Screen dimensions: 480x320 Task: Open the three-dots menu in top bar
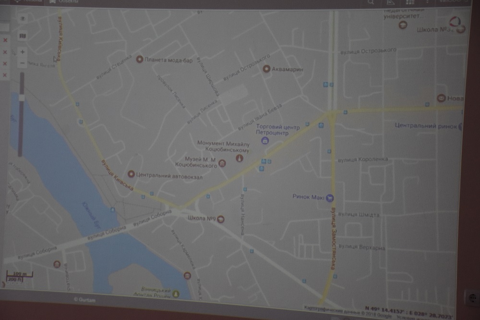click(x=427, y=2)
